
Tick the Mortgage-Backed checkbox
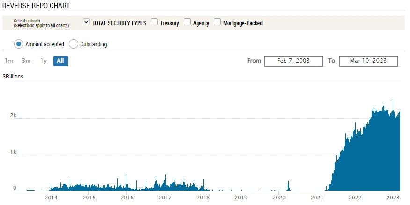point(218,22)
